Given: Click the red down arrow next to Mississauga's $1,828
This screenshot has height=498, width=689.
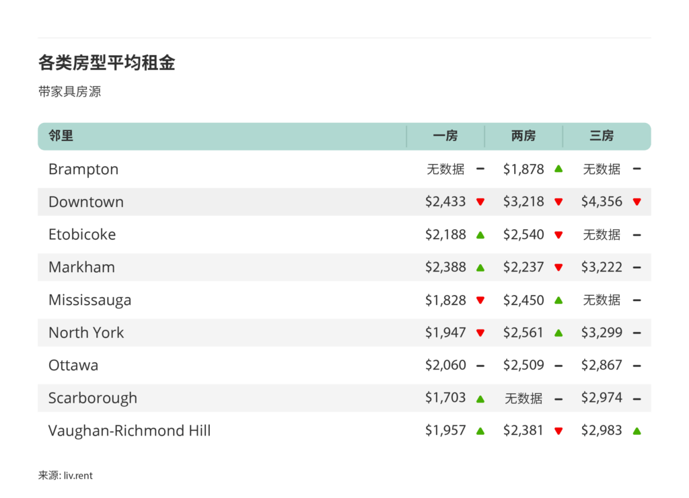Looking at the screenshot, I should 480,300.
